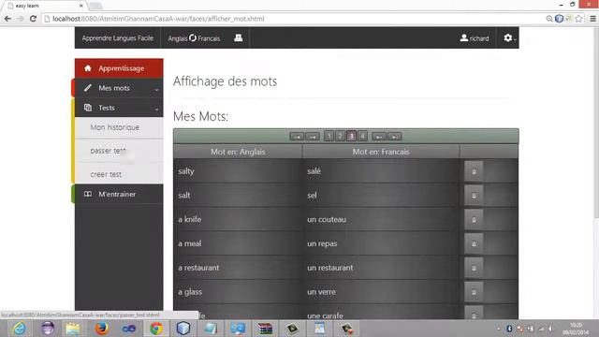This screenshot has width=599, height=337.
Task: Delete the a meal word row
Action: tap(474, 243)
